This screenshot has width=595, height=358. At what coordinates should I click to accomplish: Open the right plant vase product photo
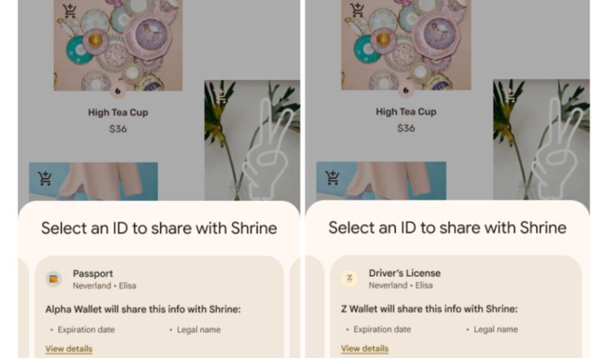(541, 139)
